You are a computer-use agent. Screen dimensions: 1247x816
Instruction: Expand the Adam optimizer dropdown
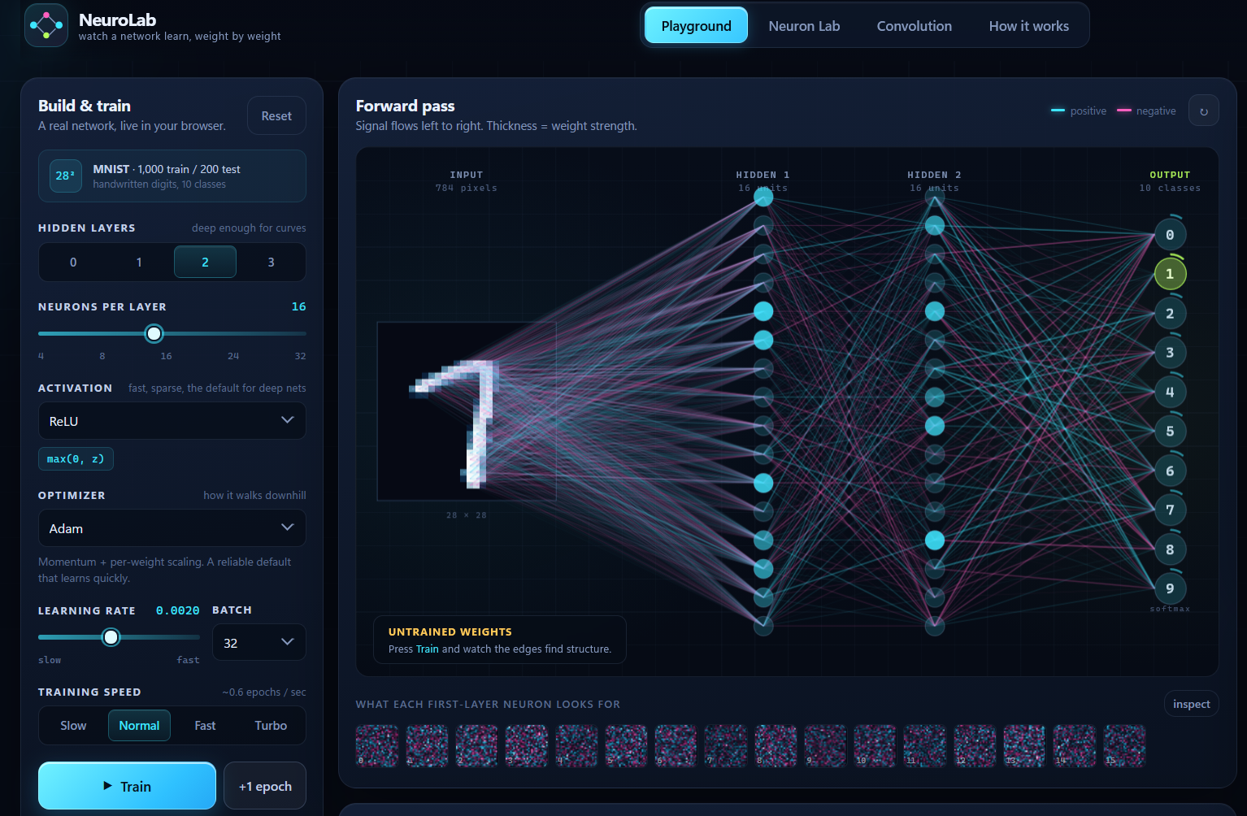[172, 528]
